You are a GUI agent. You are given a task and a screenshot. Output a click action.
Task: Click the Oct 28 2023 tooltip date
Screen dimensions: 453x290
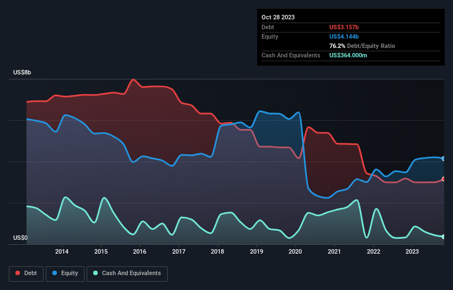coord(278,17)
